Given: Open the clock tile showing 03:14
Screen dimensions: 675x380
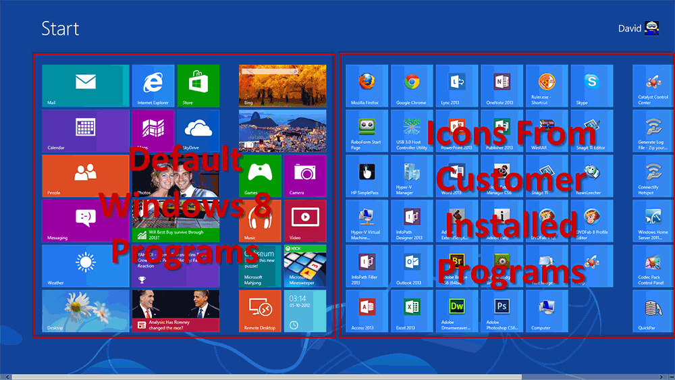Looking at the screenshot, I should (305, 310).
